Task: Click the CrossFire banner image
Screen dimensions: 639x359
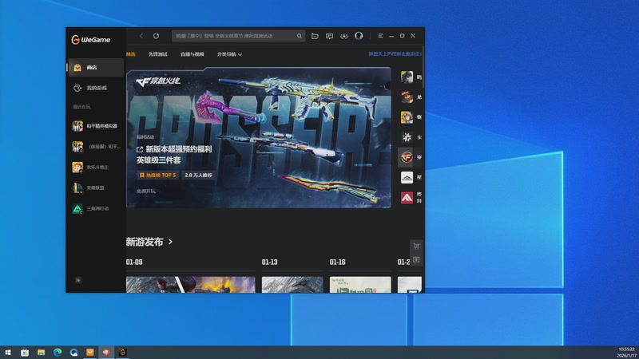Action: [x=258, y=137]
